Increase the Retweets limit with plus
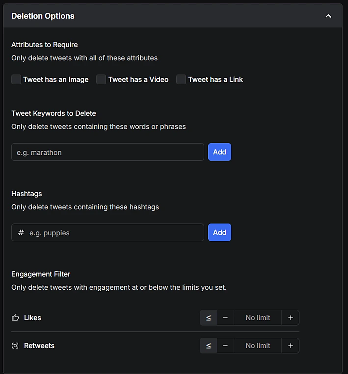 click(x=290, y=346)
